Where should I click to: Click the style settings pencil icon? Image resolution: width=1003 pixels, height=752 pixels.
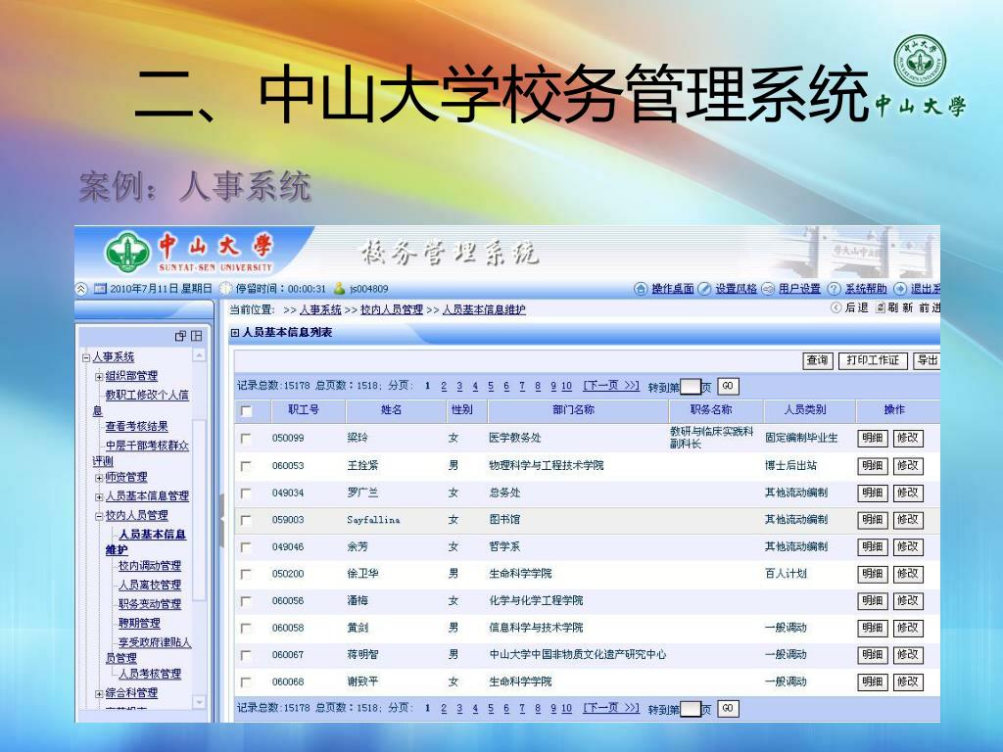[x=704, y=289]
